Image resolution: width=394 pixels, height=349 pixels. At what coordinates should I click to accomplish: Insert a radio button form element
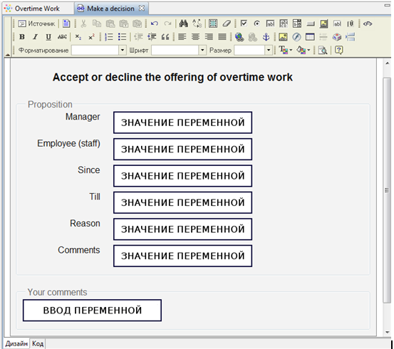tap(256, 24)
